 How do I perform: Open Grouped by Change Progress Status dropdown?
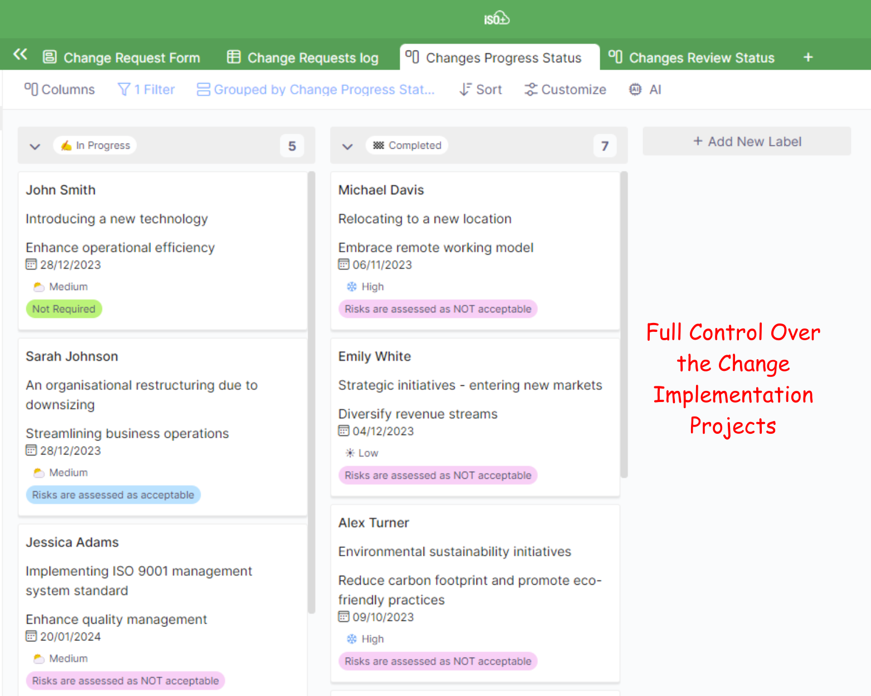pos(316,90)
